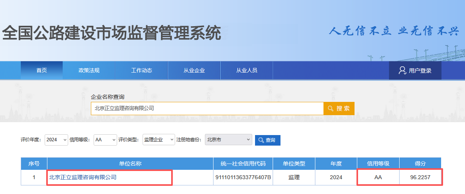465x194 pixels.
Task: Select the 从业人员 nav item
Action: [x=246, y=70]
